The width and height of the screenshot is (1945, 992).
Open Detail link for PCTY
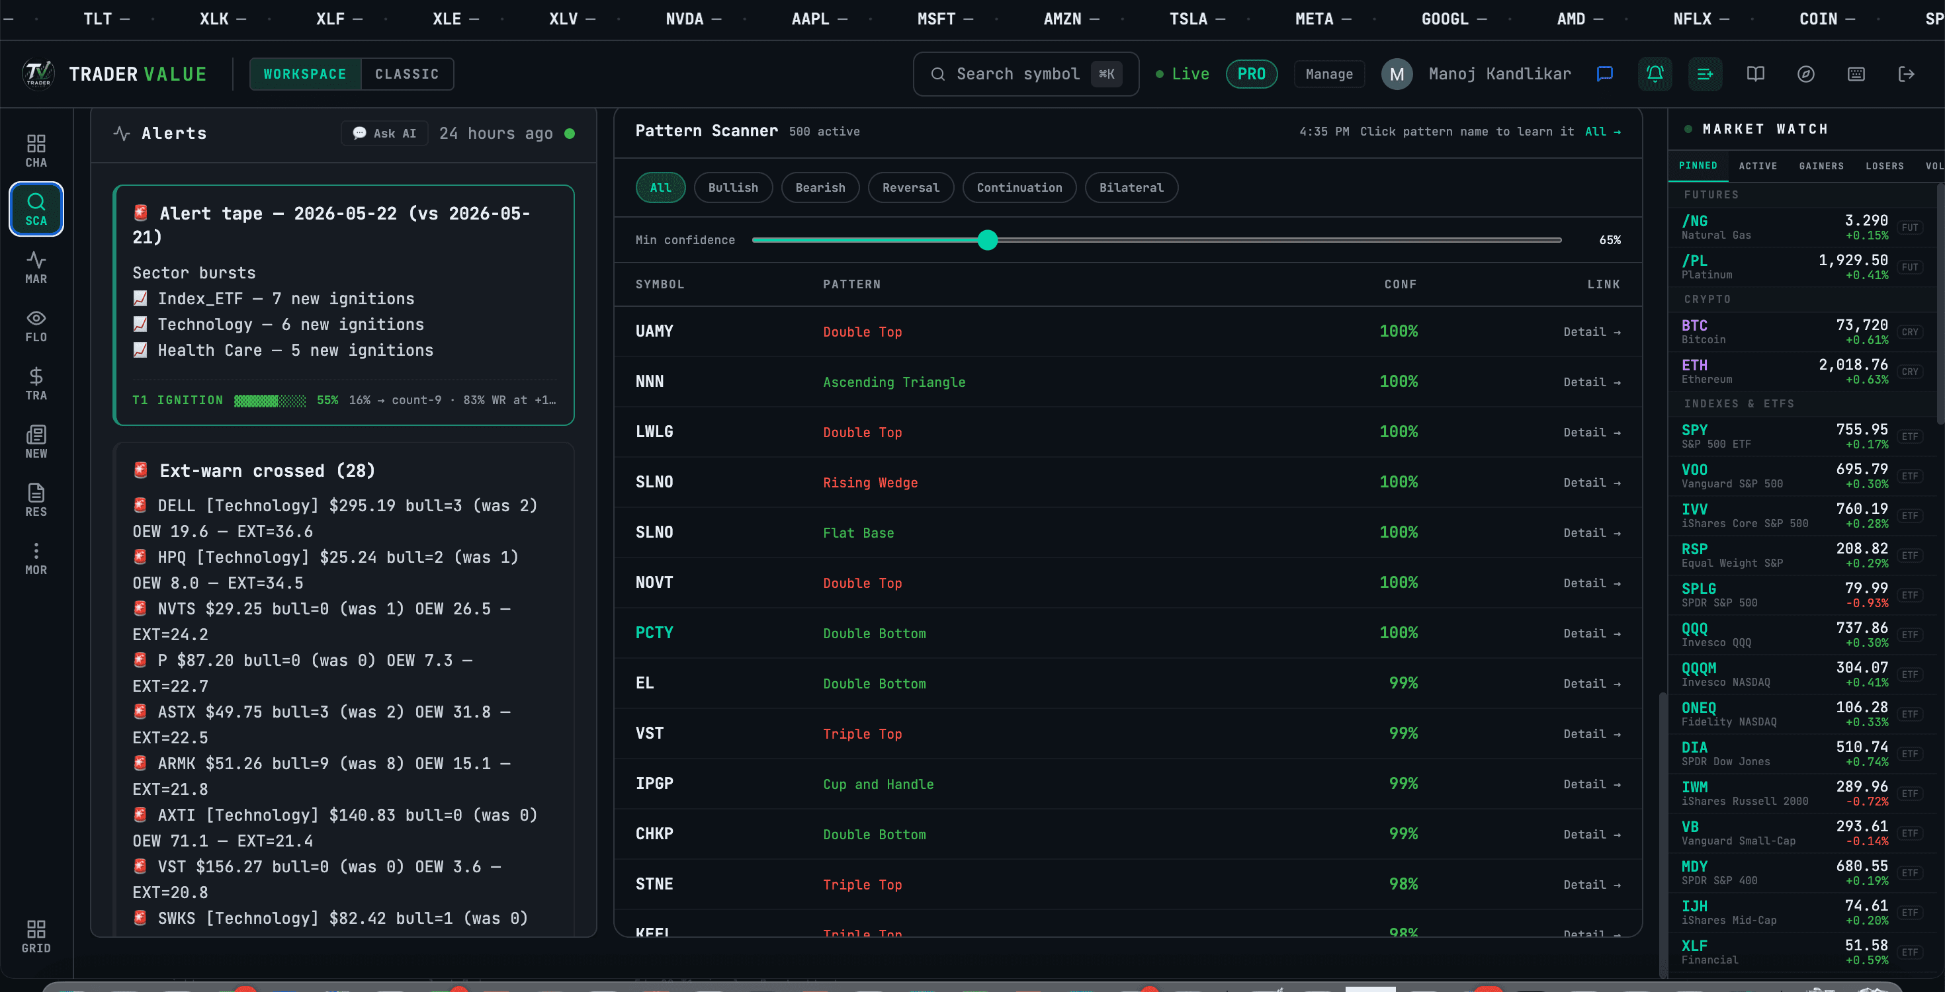[1592, 634]
